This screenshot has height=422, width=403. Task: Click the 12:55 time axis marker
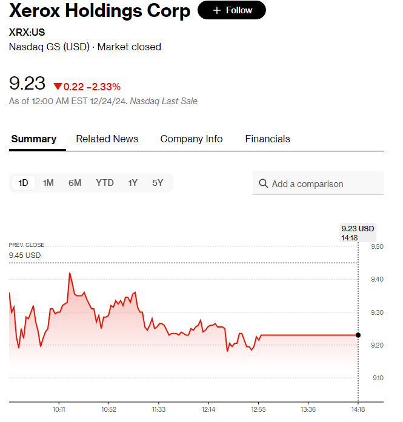[258, 409]
